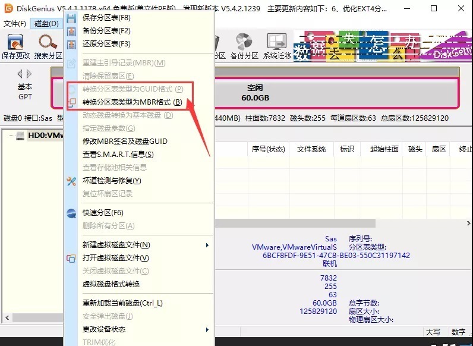This screenshot has width=473, height=346.
Task: Open the 磁盘(D) menu in menu bar
Action: coord(46,24)
